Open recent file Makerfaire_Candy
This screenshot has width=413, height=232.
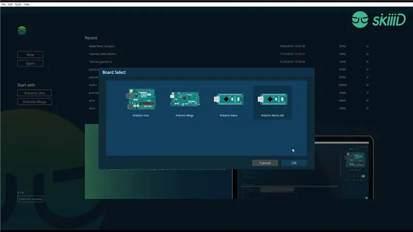point(102,46)
